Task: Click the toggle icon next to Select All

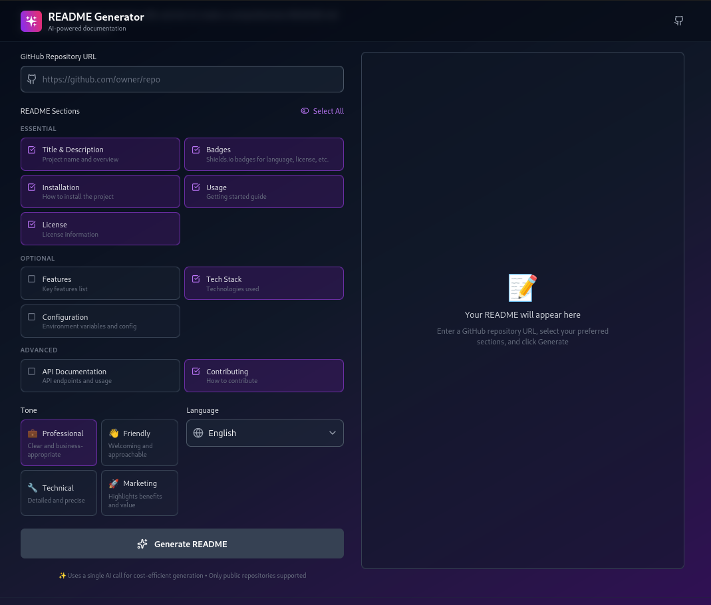Action: pos(305,111)
